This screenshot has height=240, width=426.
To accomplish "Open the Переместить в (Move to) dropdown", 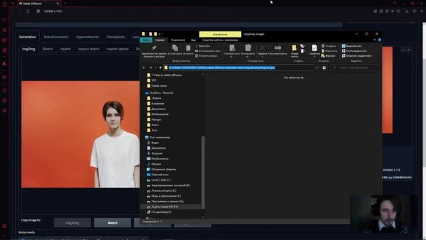I will (x=232, y=51).
